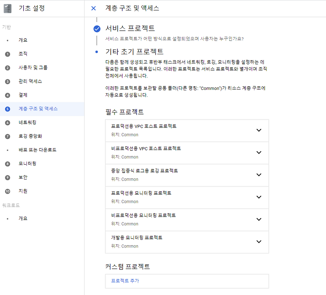Image resolution: width=326 pixels, height=295 pixels.
Task: Click the 프로젝트 추가 link
Action: pos(125,281)
